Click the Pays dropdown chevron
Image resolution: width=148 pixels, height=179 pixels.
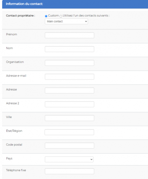[x=91, y=159]
